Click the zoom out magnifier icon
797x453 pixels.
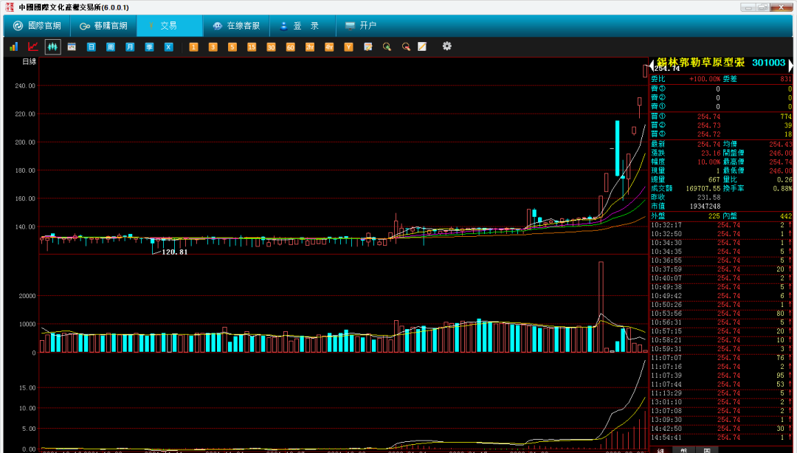(406, 46)
